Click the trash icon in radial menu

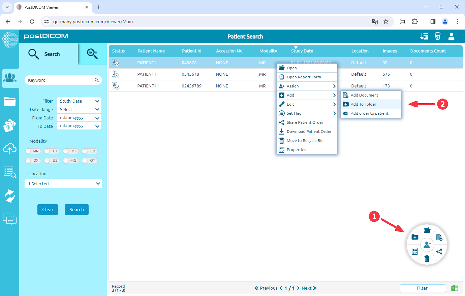pos(427,258)
